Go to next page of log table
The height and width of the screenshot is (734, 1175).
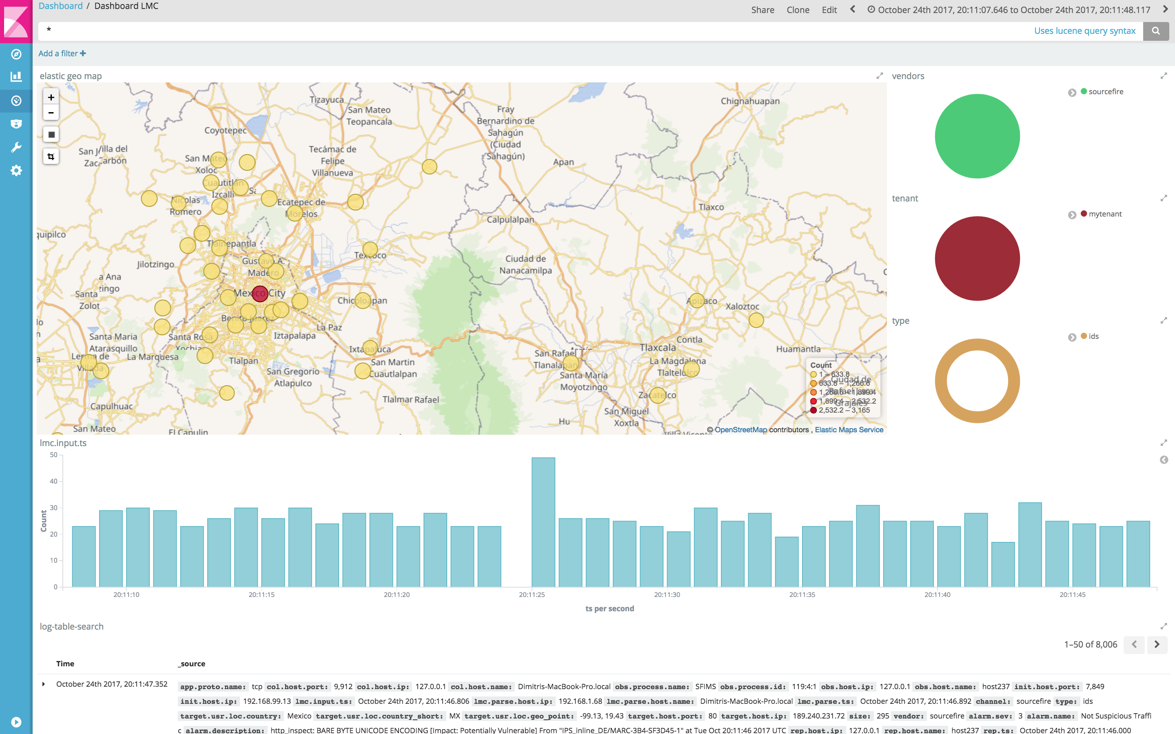pyautogui.click(x=1157, y=645)
